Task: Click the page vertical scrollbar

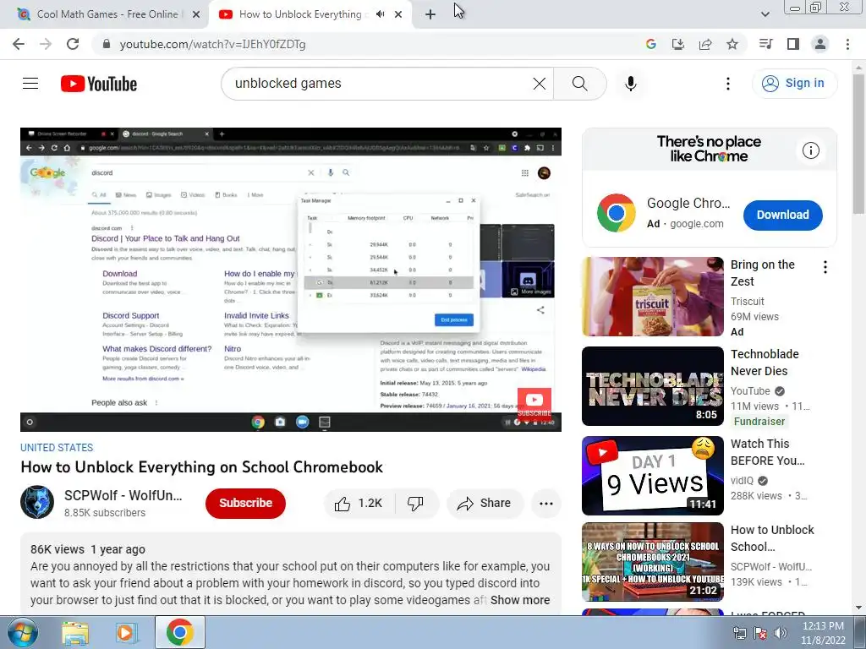Action: 858,144
